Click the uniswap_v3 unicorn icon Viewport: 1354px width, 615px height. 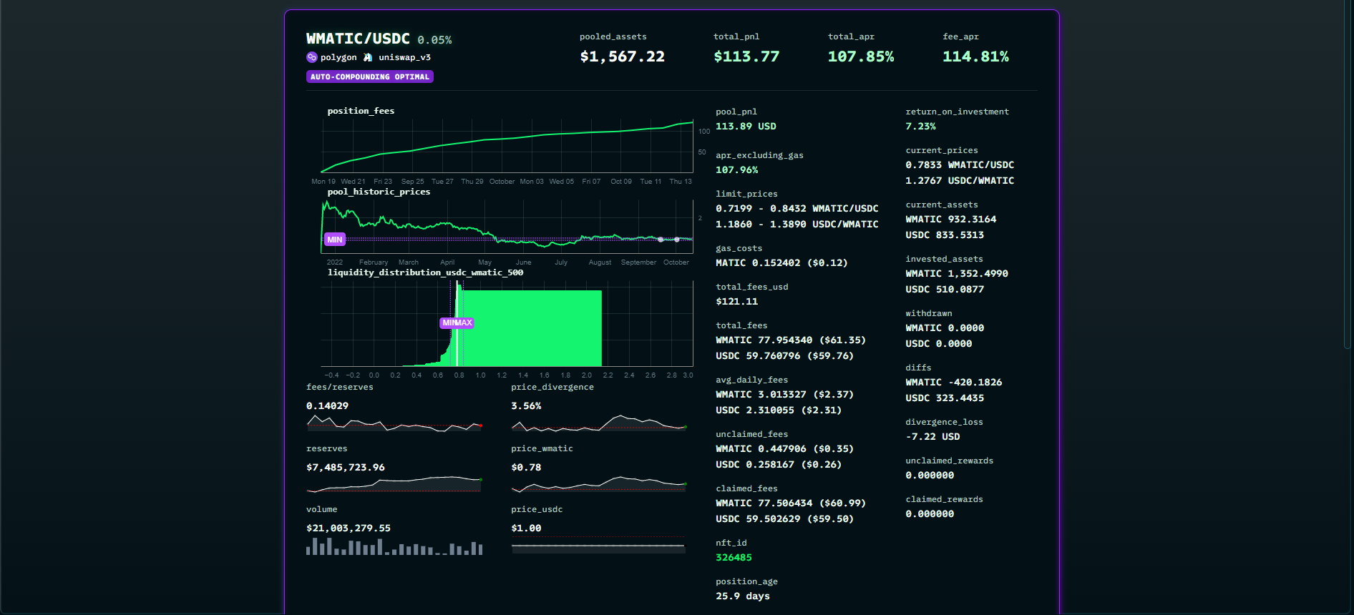tap(368, 57)
